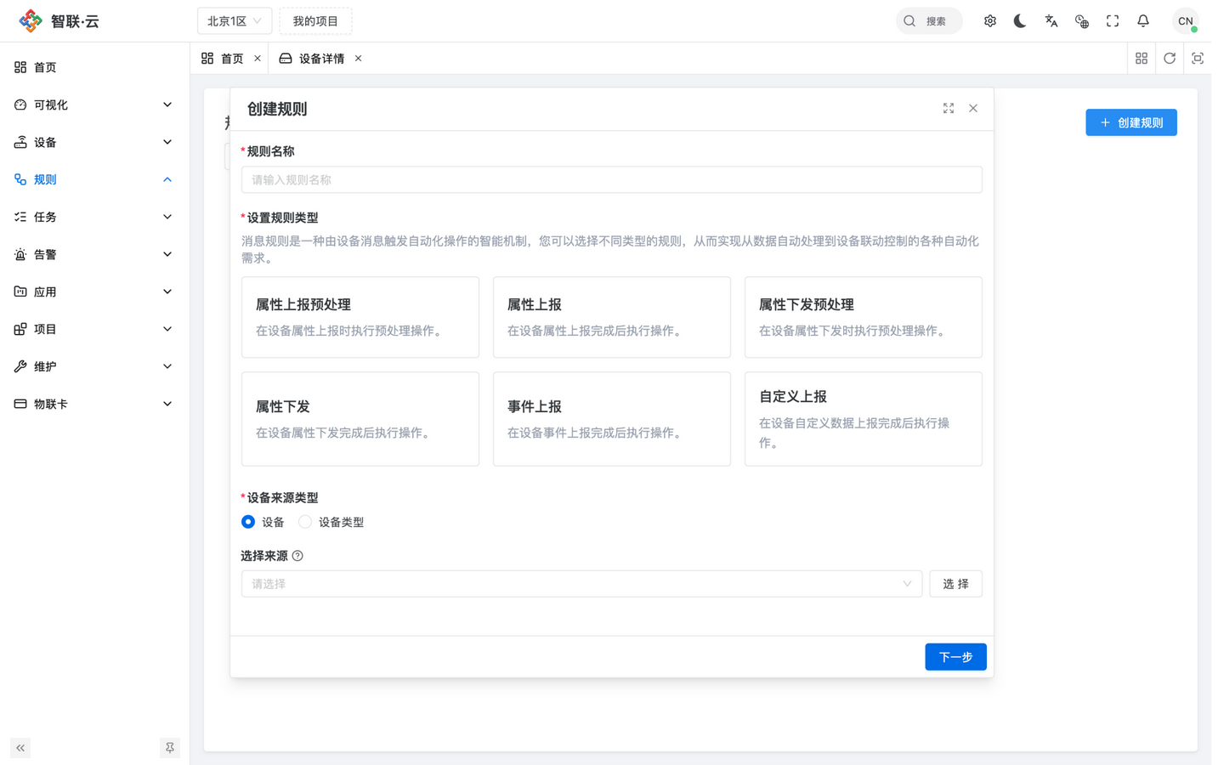Click the 设备 sidebar icon

[20, 142]
